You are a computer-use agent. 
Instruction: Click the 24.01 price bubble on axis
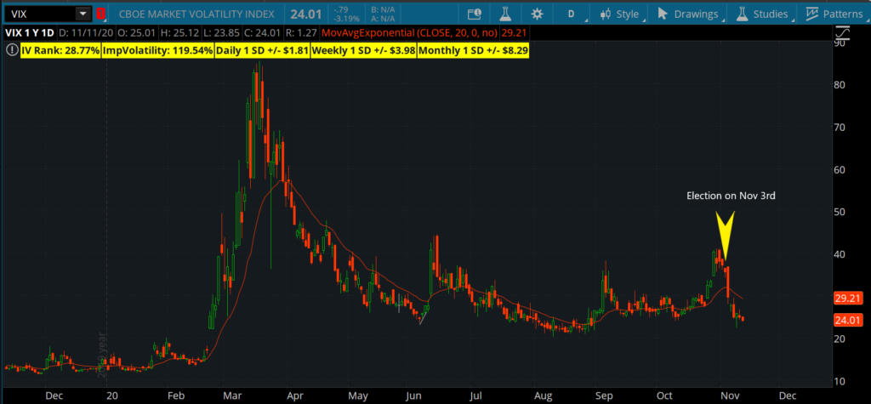tap(848, 320)
